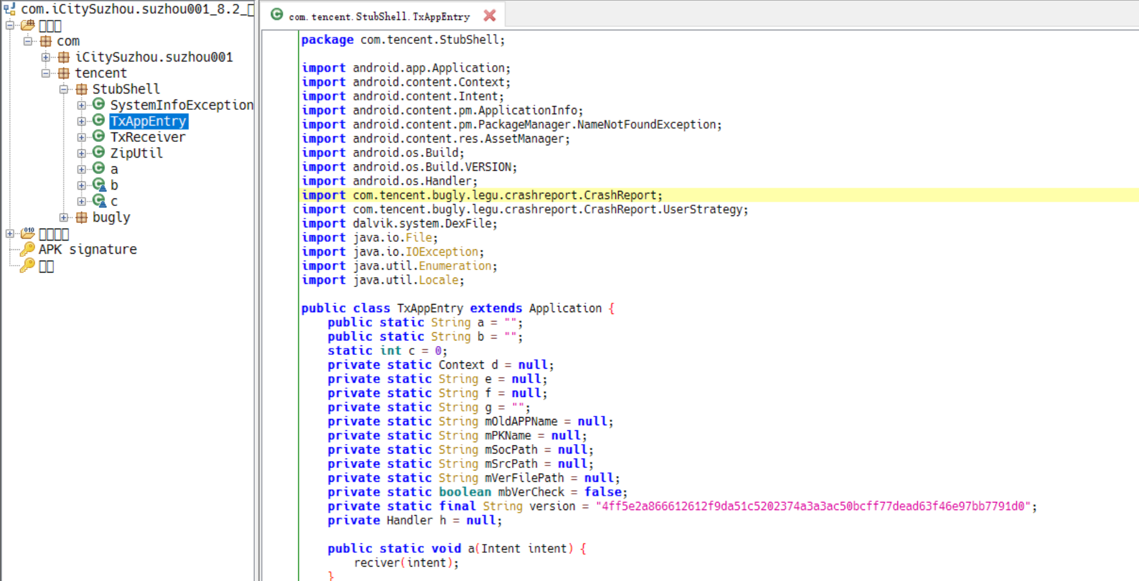Viewport: 1139px width, 581px height.
Task: Select the StubShell package label
Action: pyautogui.click(x=126, y=89)
